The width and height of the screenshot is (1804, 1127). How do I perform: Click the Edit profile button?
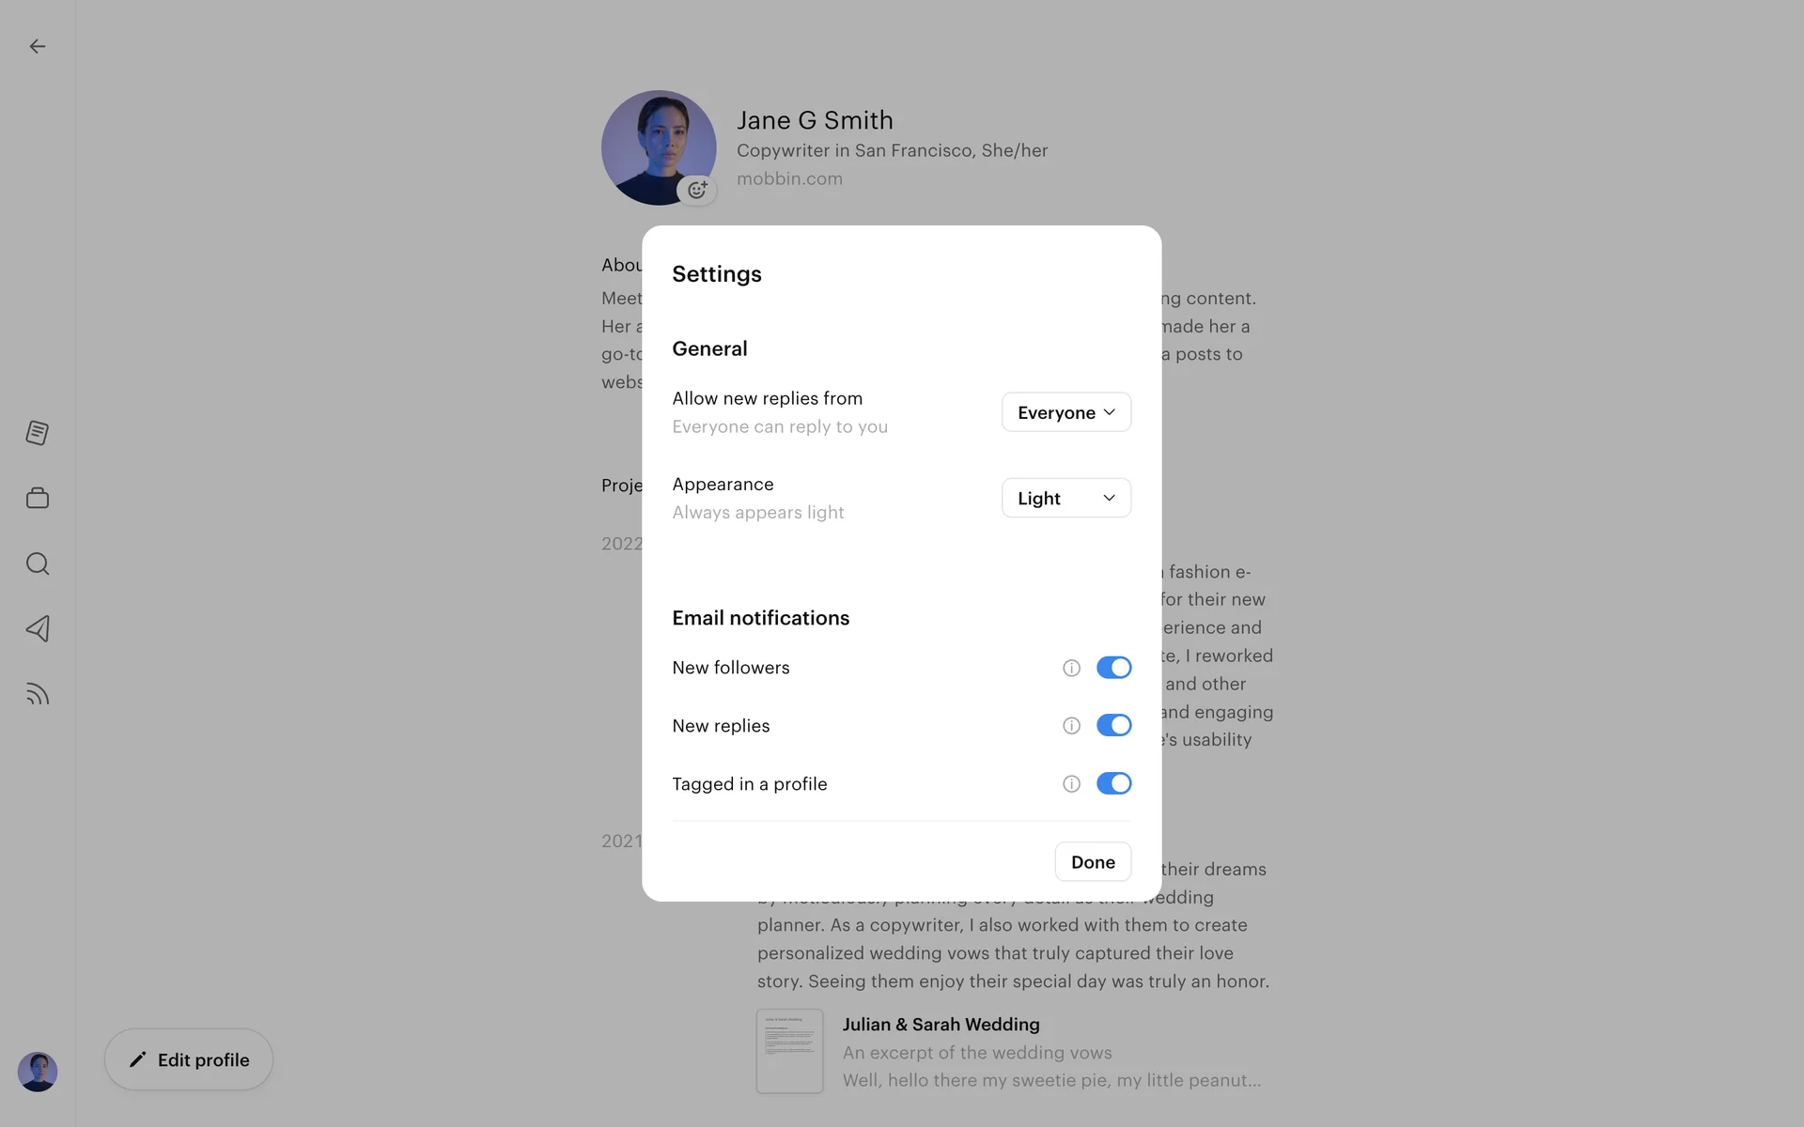[189, 1059]
